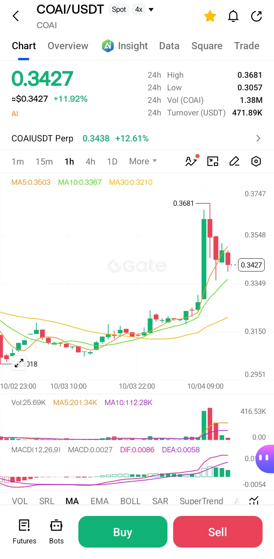The height and width of the screenshot is (559, 274).
Task: Tap the green Buy button
Action: click(123, 532)
